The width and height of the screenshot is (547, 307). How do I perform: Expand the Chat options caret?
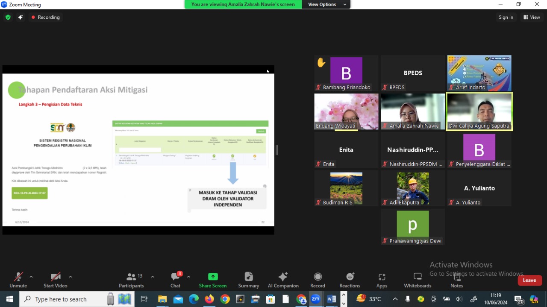[188, 277]
